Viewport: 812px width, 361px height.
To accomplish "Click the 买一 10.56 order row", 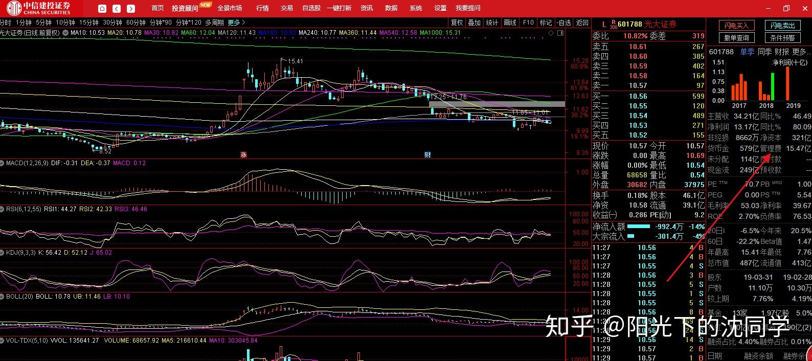I will tap(648, 96).
